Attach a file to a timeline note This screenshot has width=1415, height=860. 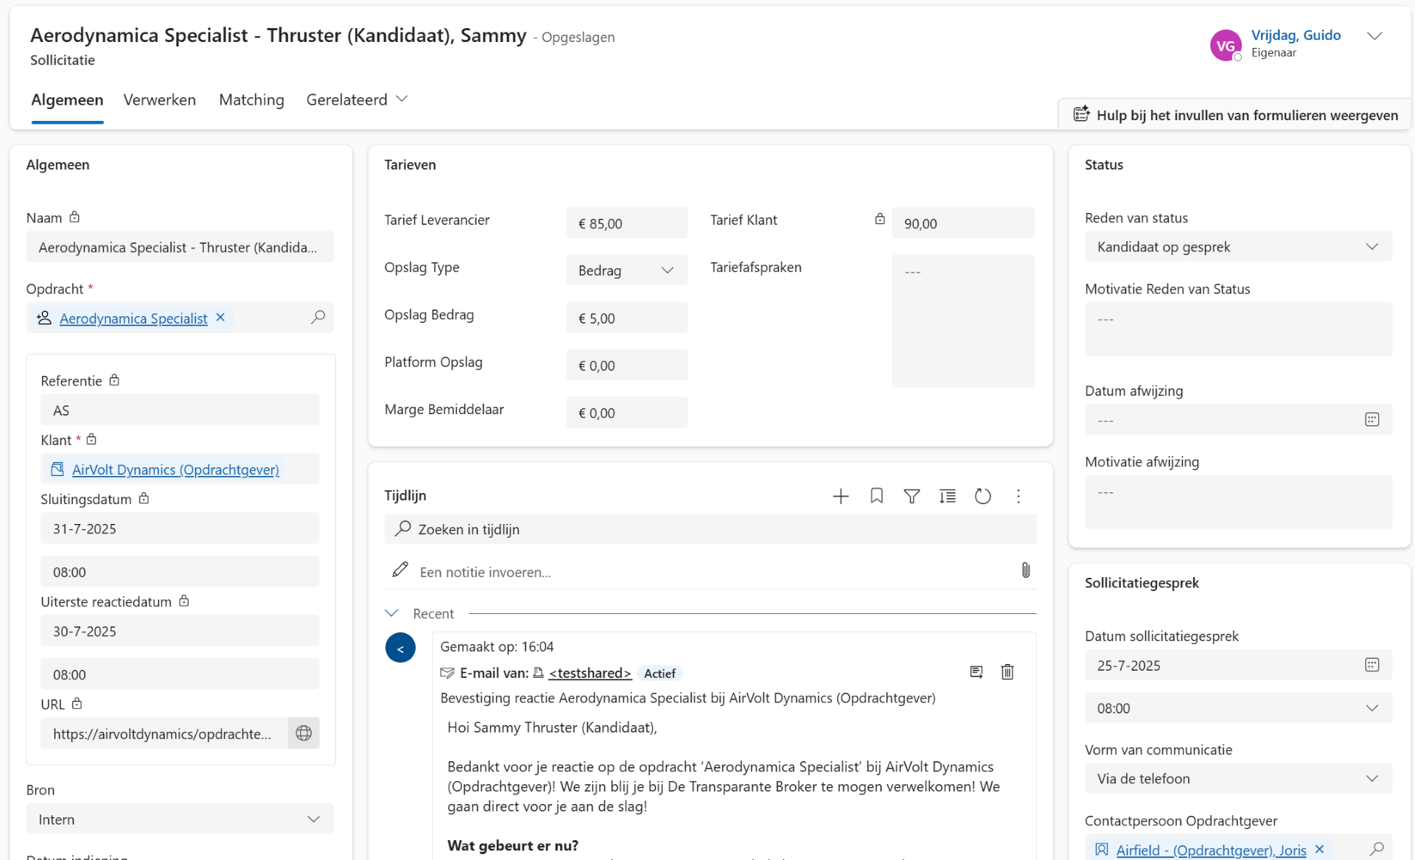click(1026, 570)
